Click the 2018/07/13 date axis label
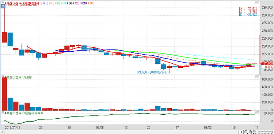Screen dimensions: 274x134 point(12,128)
